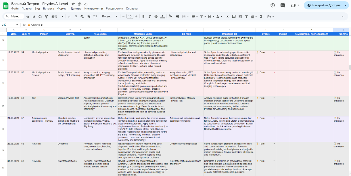Viewport: 351px width, 176px height.
Task: Open the font dropdown showing "По ум..."
Action: click(110, 16)
